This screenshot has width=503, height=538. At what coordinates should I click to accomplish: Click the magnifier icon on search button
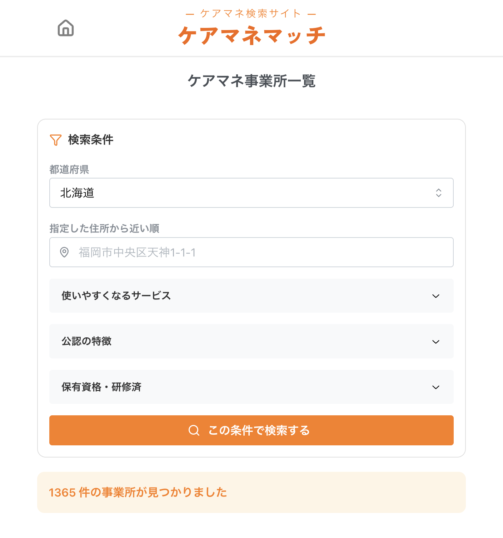pos(194,430)
